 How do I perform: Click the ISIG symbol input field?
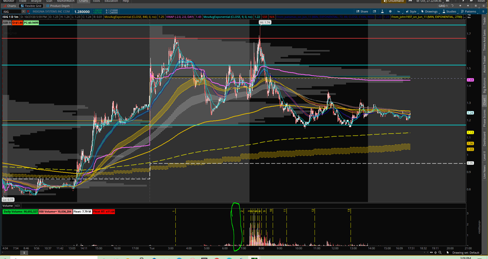coord(12,11)
